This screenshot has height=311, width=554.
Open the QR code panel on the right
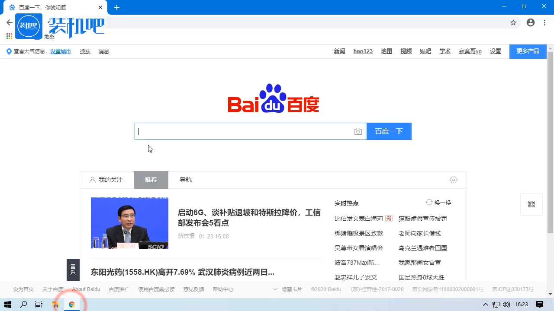[x=531, y=204]
